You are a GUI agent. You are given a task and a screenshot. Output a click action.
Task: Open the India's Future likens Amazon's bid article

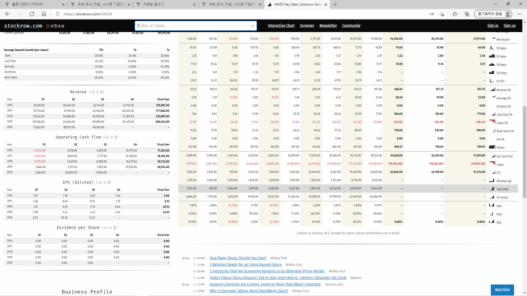point(278,278)
